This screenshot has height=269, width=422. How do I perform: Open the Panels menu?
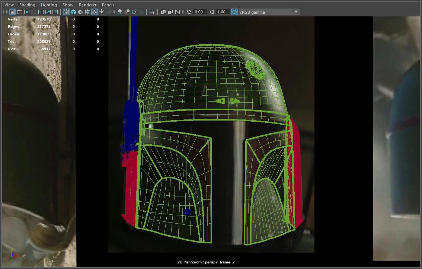click(108, 5)
